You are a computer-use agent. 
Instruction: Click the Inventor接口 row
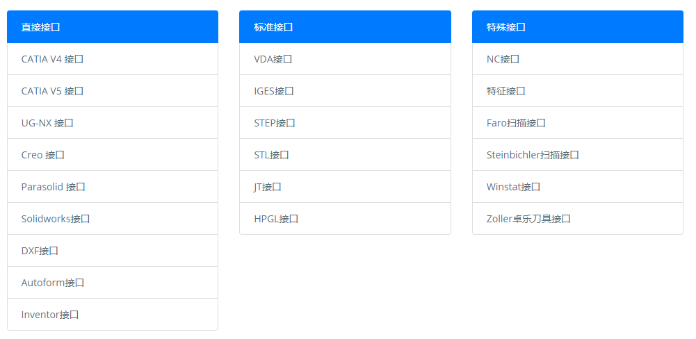pyautogui.click(x=113, y=315)
